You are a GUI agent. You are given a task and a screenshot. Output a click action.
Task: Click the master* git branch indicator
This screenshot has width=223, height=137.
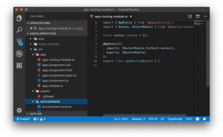[23, 119]
